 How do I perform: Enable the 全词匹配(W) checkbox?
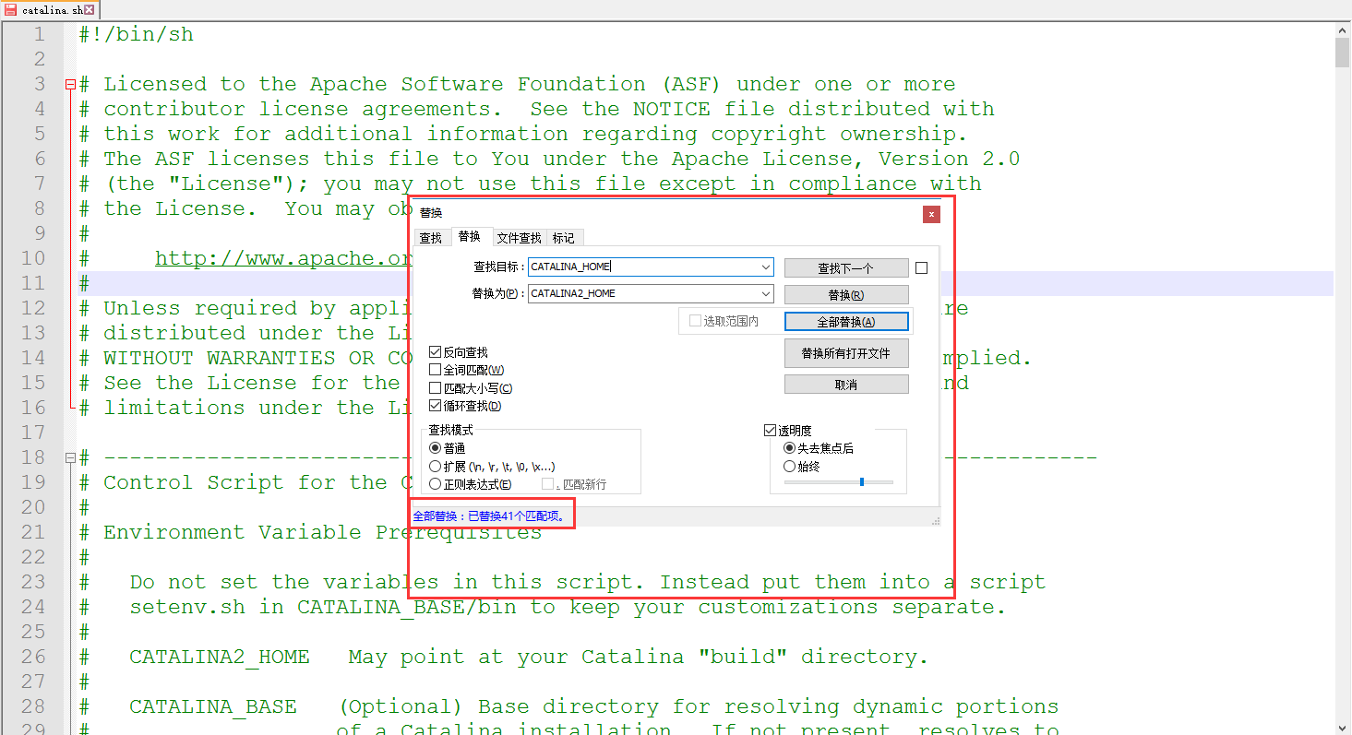436,370
